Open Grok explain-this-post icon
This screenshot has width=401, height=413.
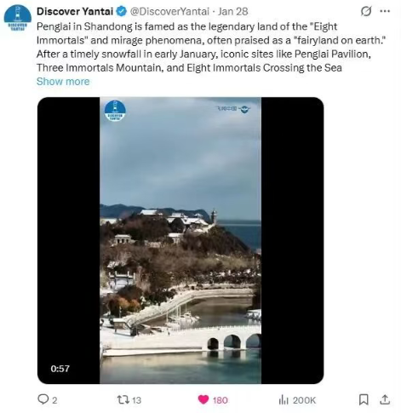[366, 11]
